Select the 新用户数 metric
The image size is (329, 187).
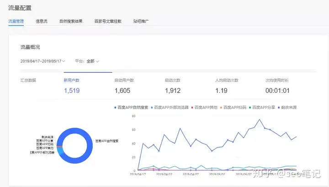(72, 80)
